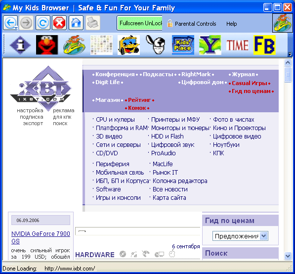Open the thumbnail grid bookmark
Viewport: 295px width, 274px height.
click(x=101, y=45)
